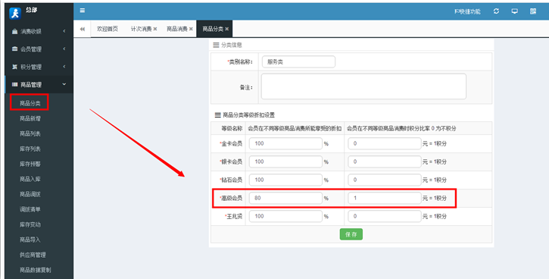Expand the 积分管理 menu chevron
This screenshot has height=279, width=549.
point(64,66)
